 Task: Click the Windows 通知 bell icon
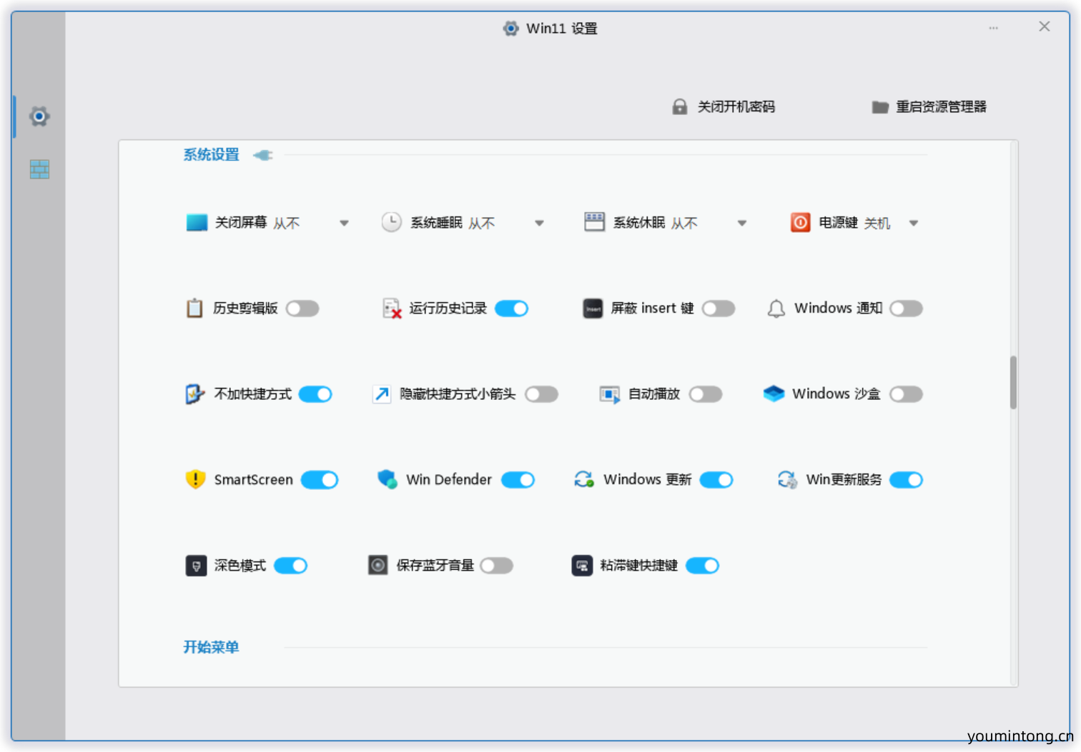pos(776,309)
